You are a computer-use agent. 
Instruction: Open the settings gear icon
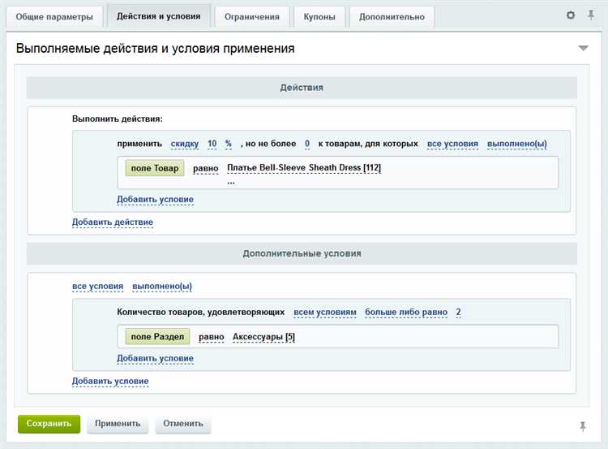tap(571, 15)
